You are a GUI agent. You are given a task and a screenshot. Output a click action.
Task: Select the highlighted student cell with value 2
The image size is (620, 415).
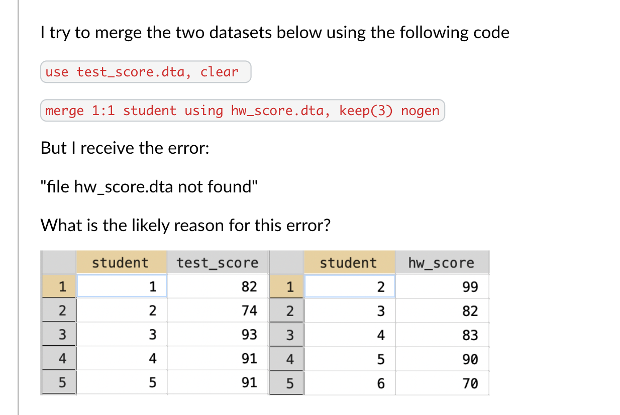tap(350, 286)
